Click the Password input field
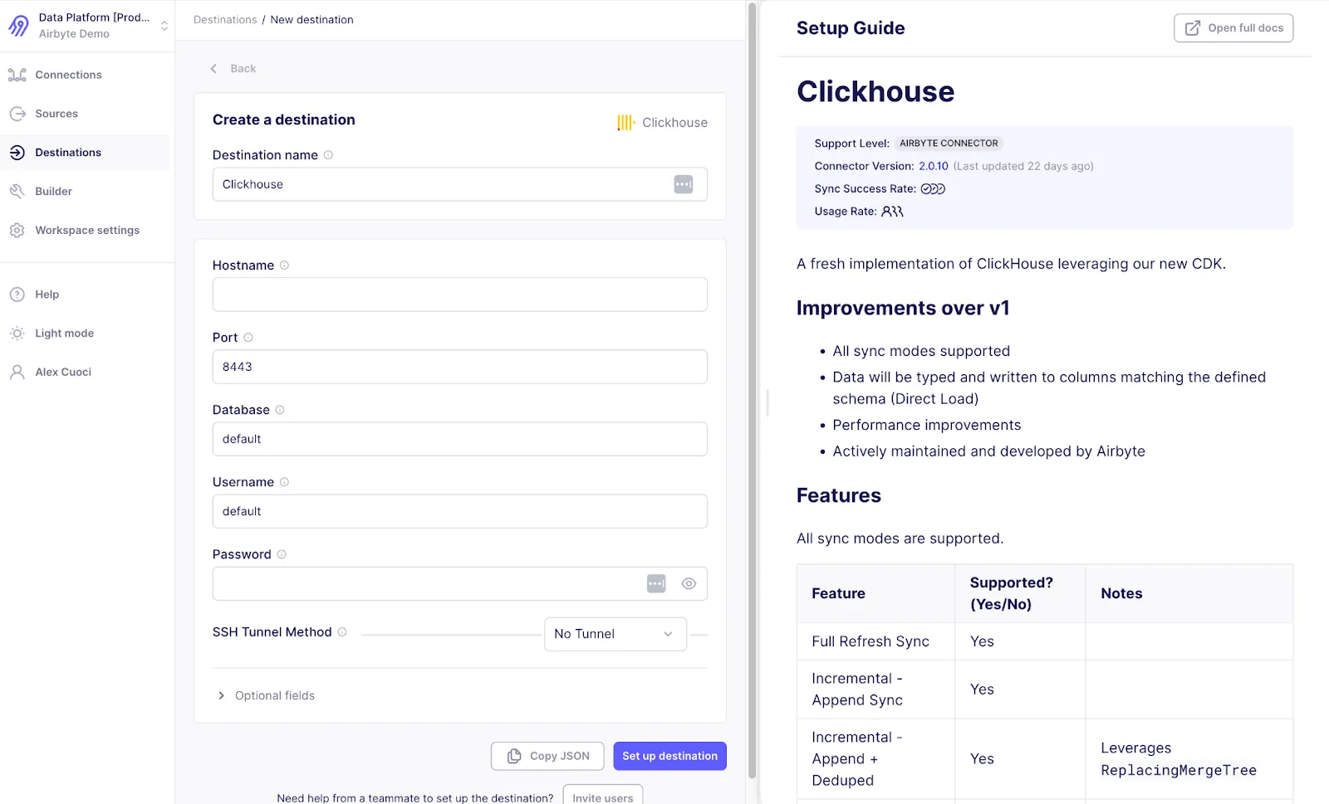Screen dimensions: 1329x804 [x=459, y=583]
